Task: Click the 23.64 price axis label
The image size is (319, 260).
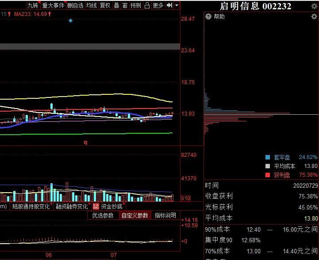Action: (188, 50)
